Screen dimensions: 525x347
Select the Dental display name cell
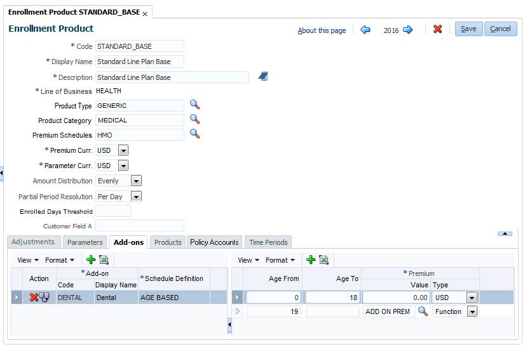116,297
